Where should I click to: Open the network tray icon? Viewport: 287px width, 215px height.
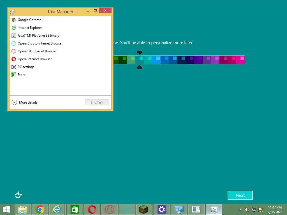point(254,210)
